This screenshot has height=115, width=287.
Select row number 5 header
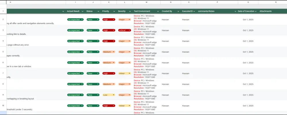tap(3, 52)
